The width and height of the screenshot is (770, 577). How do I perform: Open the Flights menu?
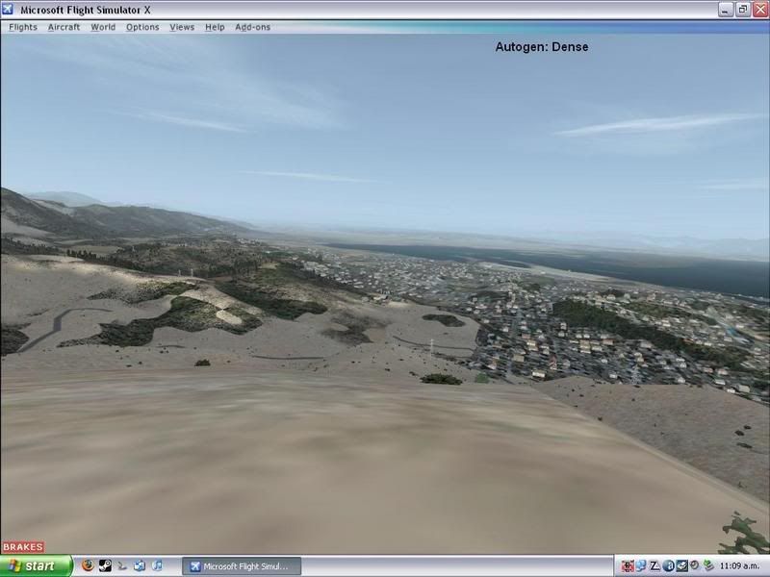[x=23, y=27]
